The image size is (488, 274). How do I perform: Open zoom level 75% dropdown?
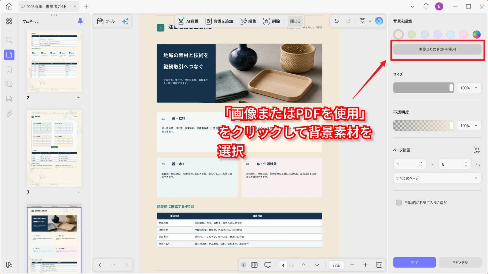pyautogui.click(x=336, y=265)
